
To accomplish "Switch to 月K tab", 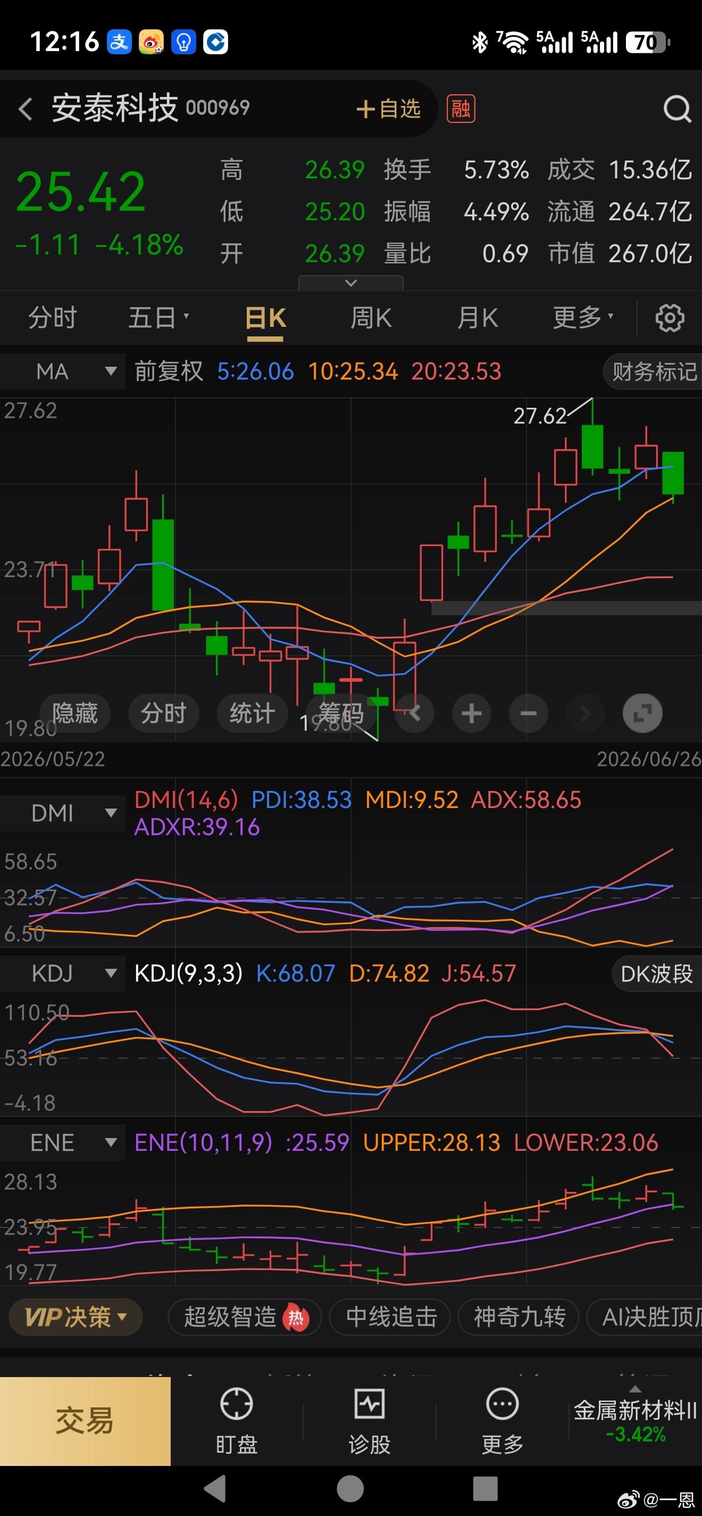I will [478, 318].
